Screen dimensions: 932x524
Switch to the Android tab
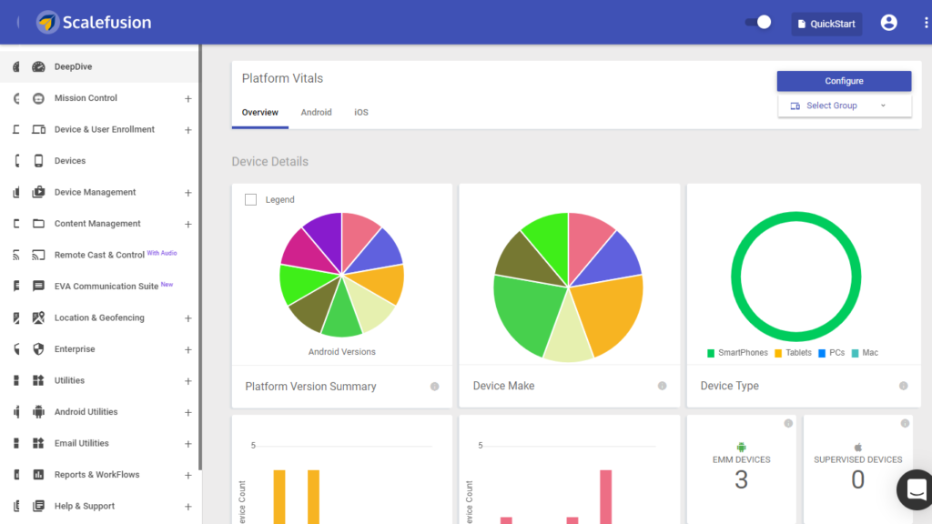(316, 113)
